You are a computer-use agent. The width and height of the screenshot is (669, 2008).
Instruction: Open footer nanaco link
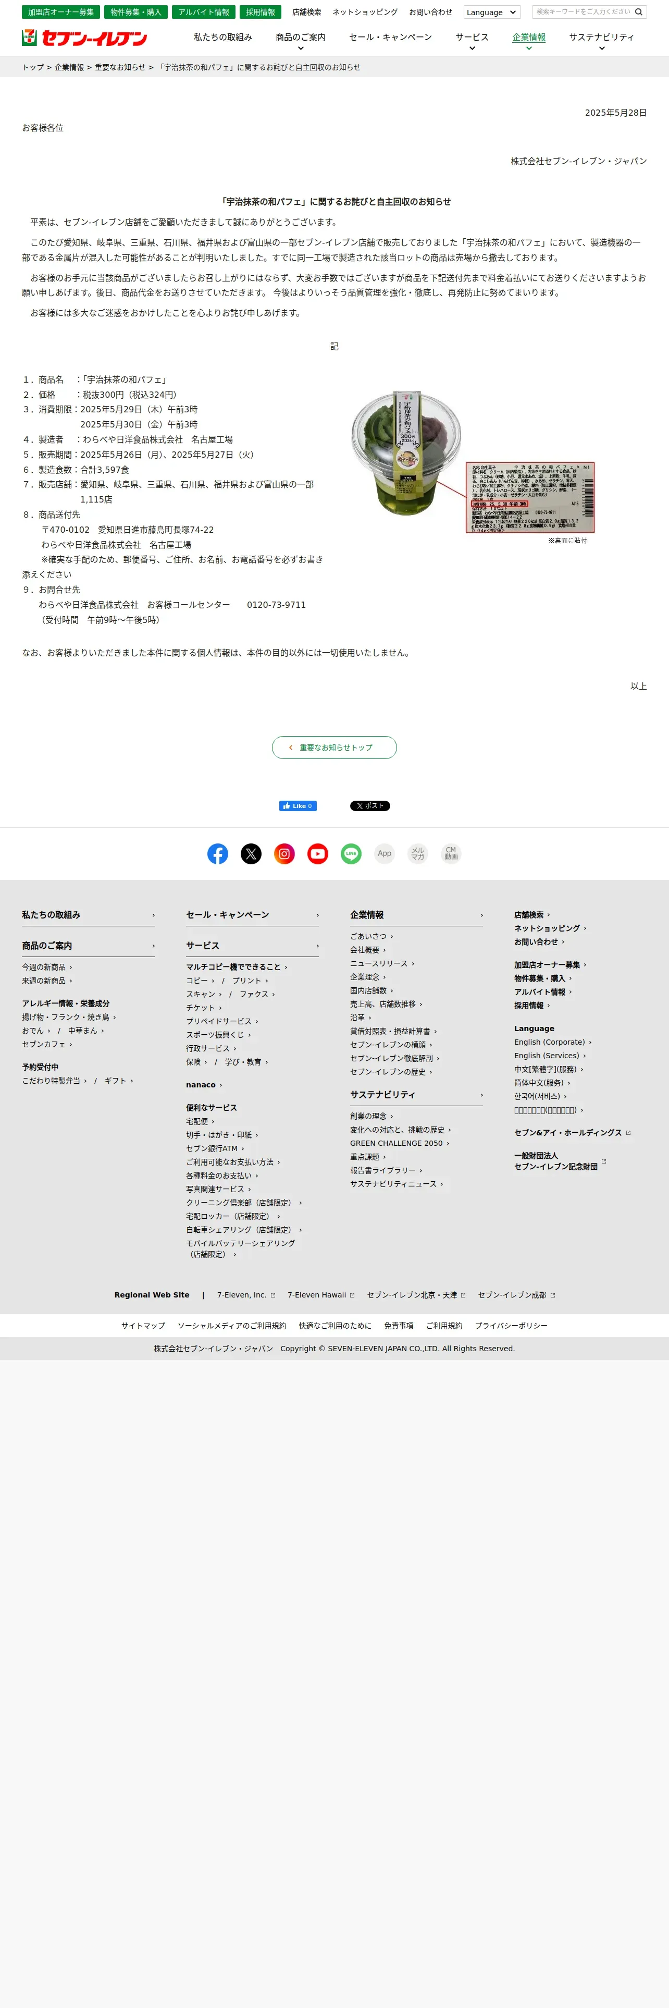click(x=204, y=1085)
